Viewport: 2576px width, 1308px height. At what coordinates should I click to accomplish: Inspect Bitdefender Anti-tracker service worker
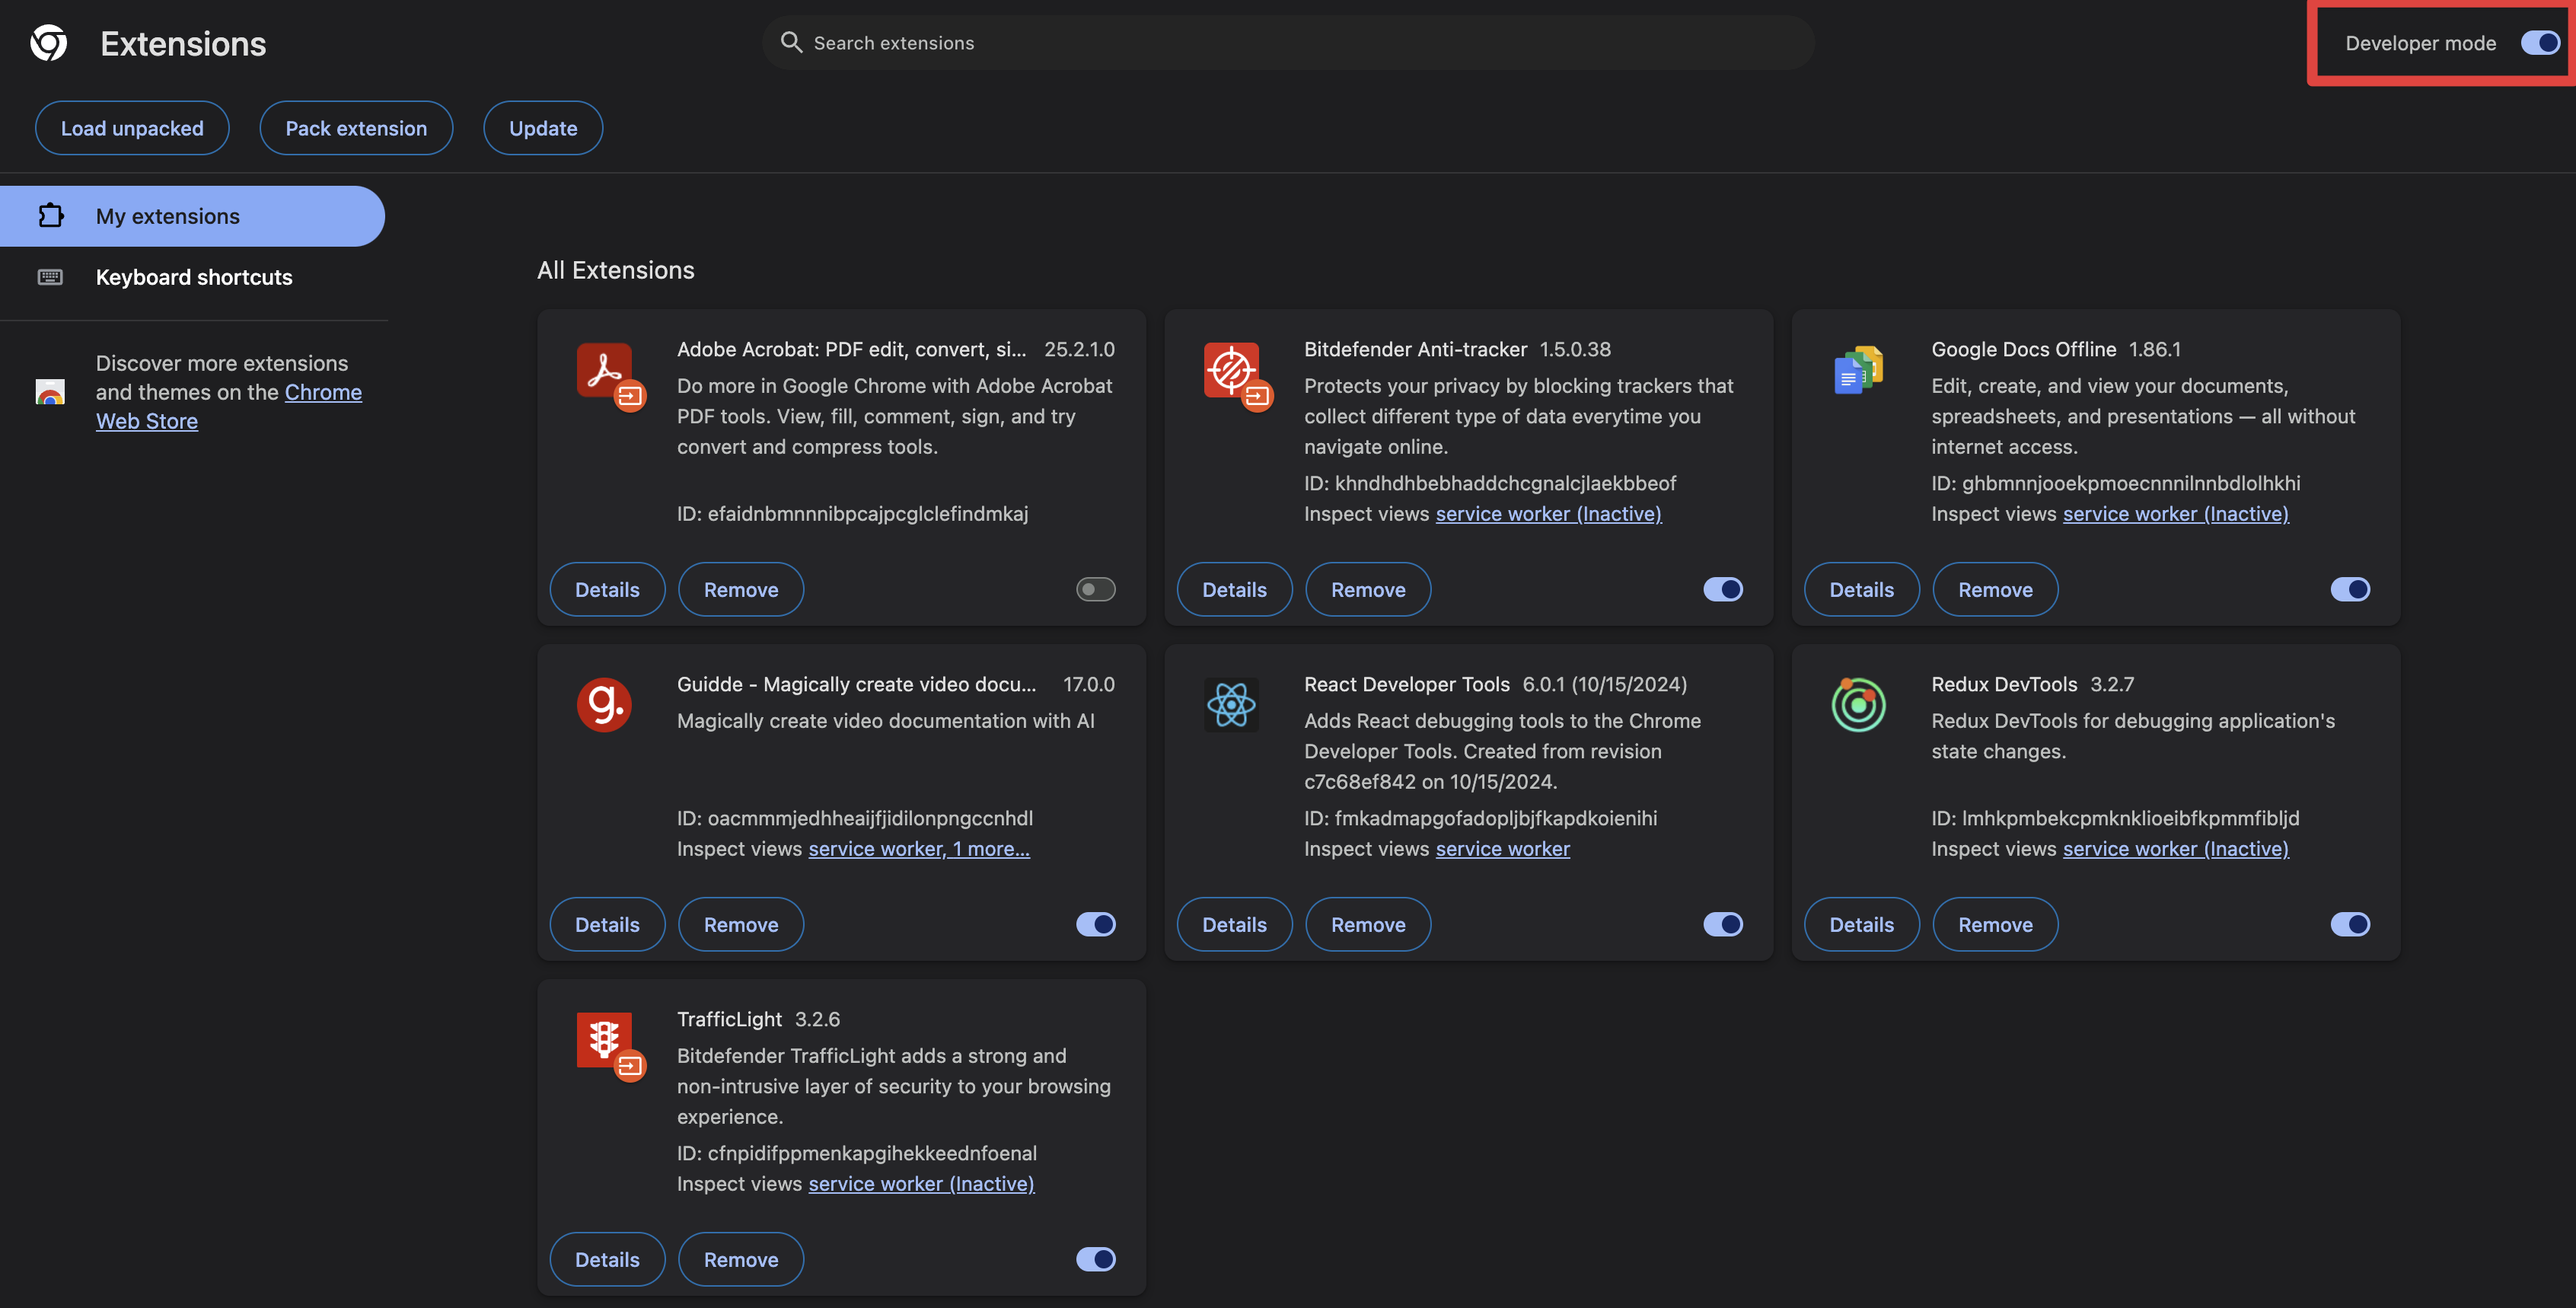coord(1548,513)
